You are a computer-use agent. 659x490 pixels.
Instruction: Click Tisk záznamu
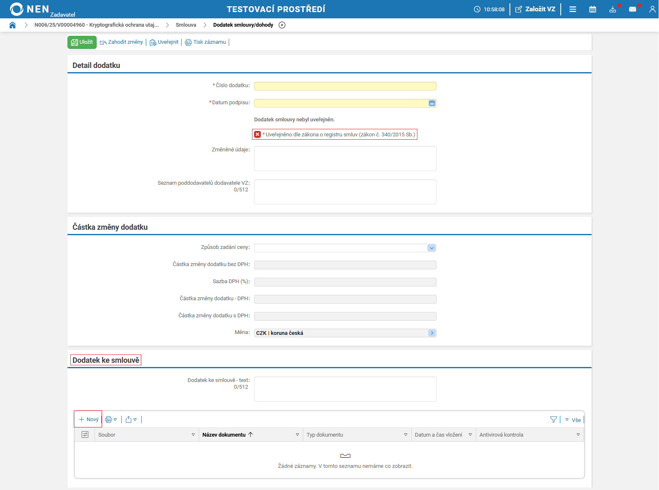click(x=205, y=42)
